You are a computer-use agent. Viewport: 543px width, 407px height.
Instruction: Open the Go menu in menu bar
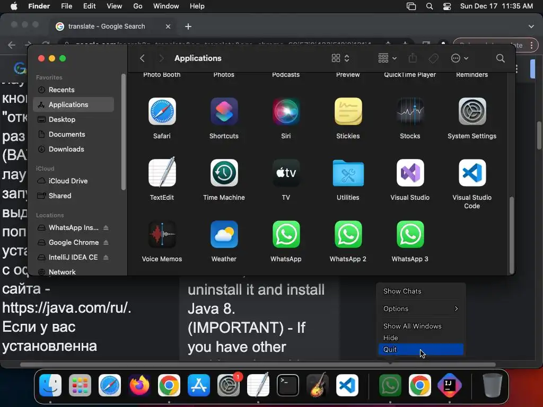pyautogui.click(x=137, y=6)
